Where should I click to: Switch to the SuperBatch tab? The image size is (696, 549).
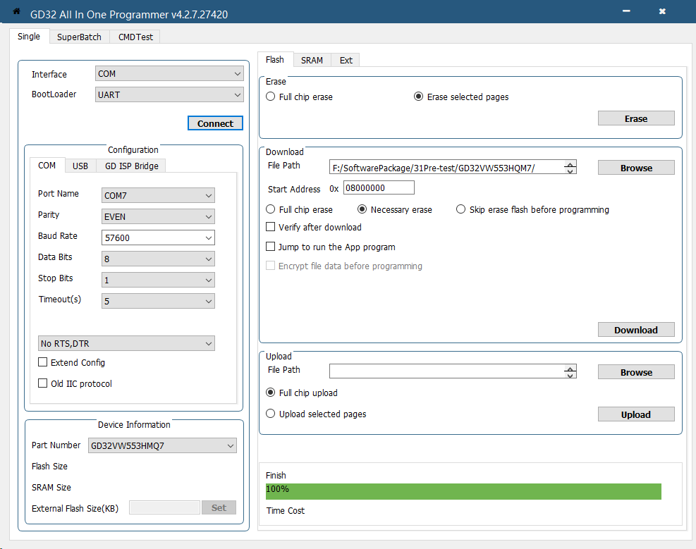point(79,37)
